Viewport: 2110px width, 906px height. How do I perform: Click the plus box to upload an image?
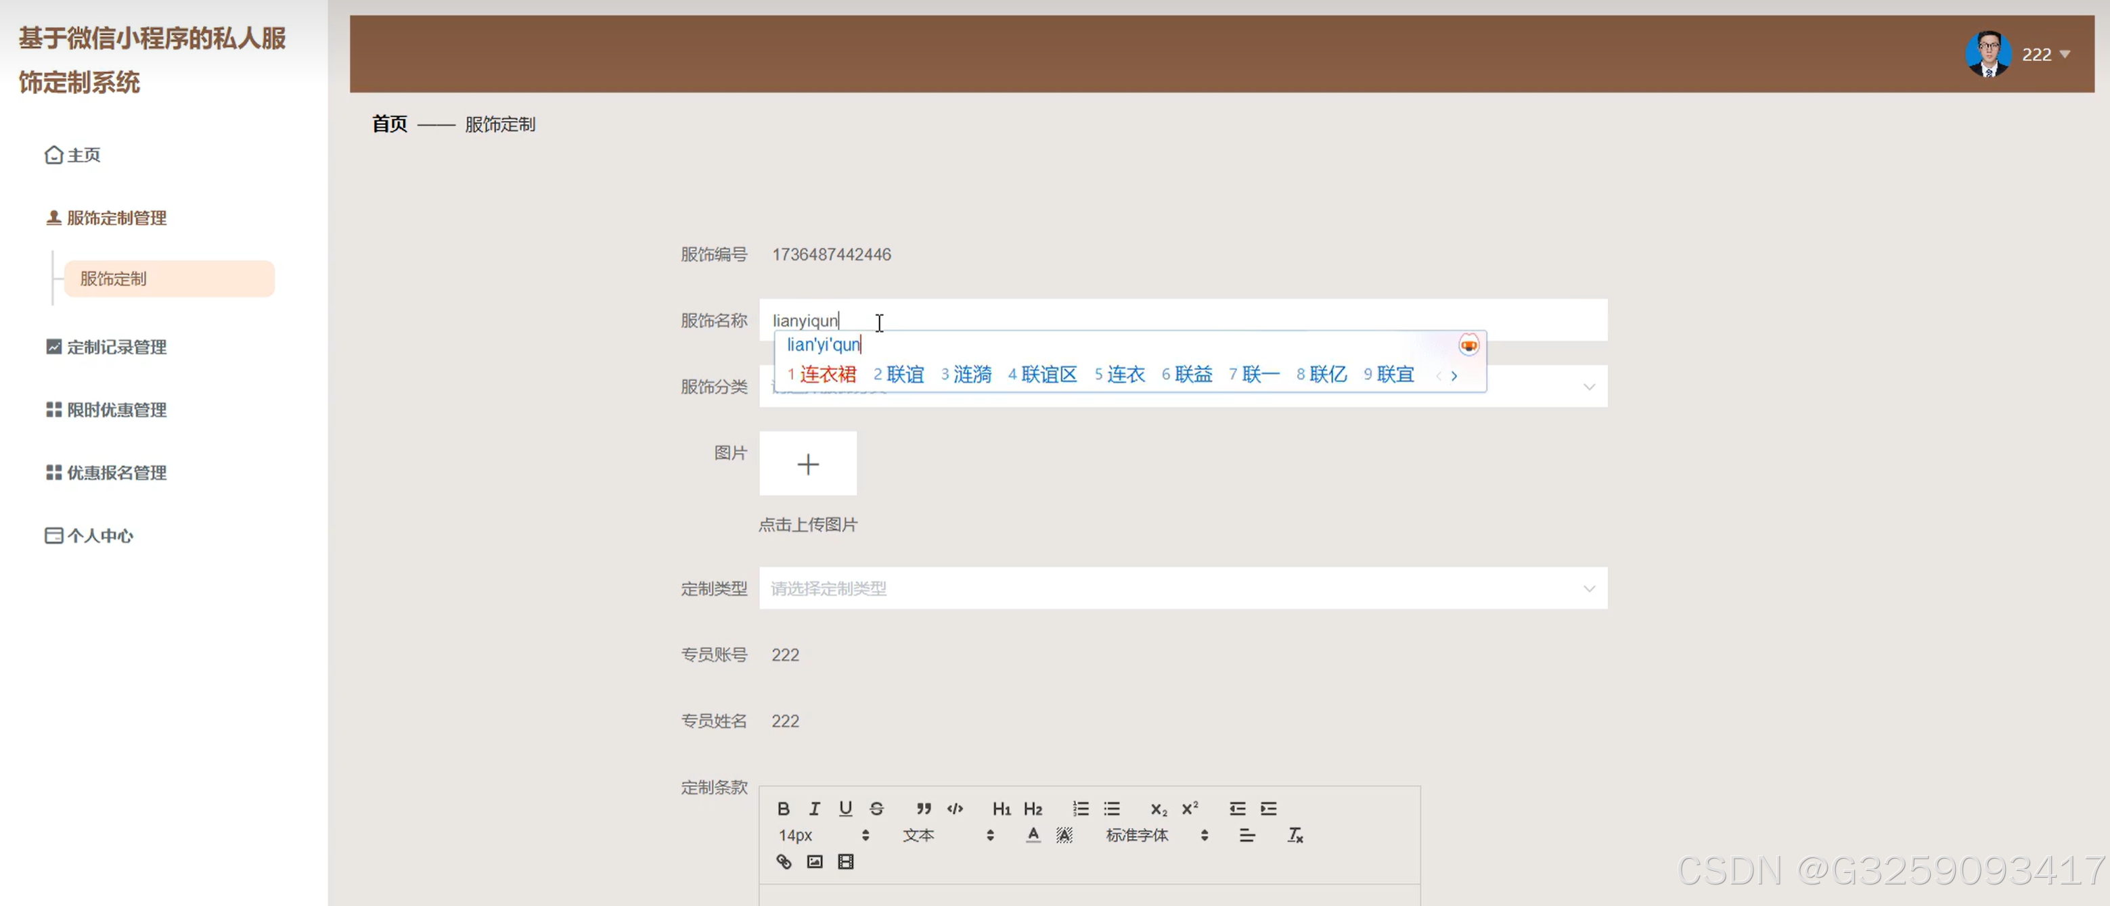point(807,463)
